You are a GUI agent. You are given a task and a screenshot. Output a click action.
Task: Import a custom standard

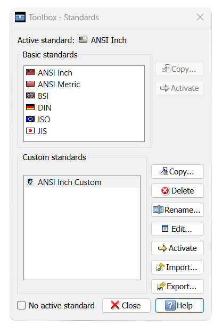coord(177,267)
